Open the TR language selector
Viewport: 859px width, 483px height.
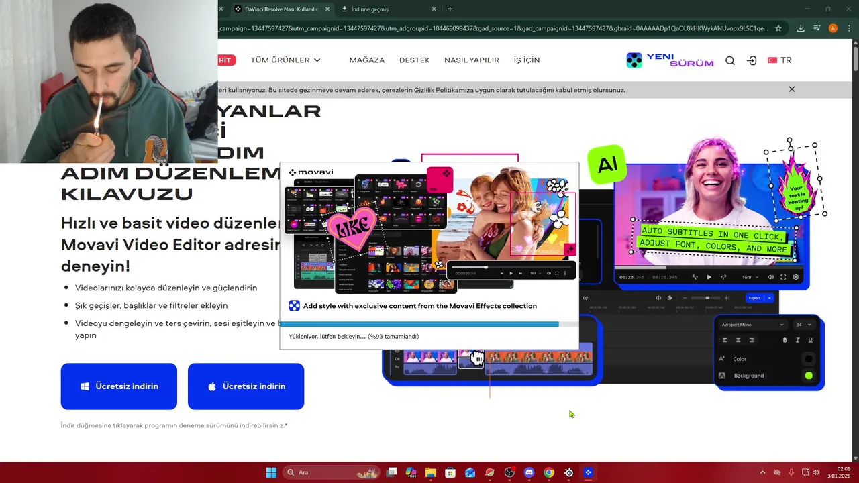click(x=780, y=60)
